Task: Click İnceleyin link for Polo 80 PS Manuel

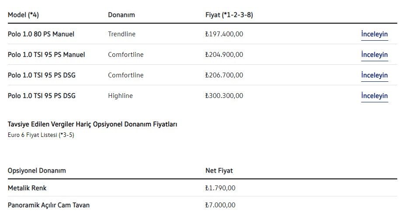Action: (374, 34)
